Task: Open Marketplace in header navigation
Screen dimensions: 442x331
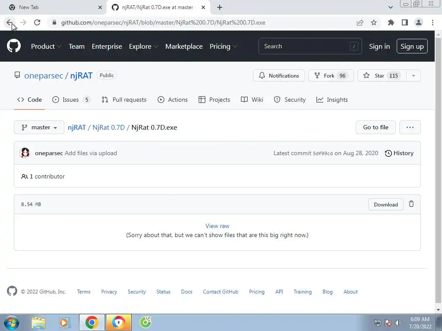Action: tap(184, 46)
